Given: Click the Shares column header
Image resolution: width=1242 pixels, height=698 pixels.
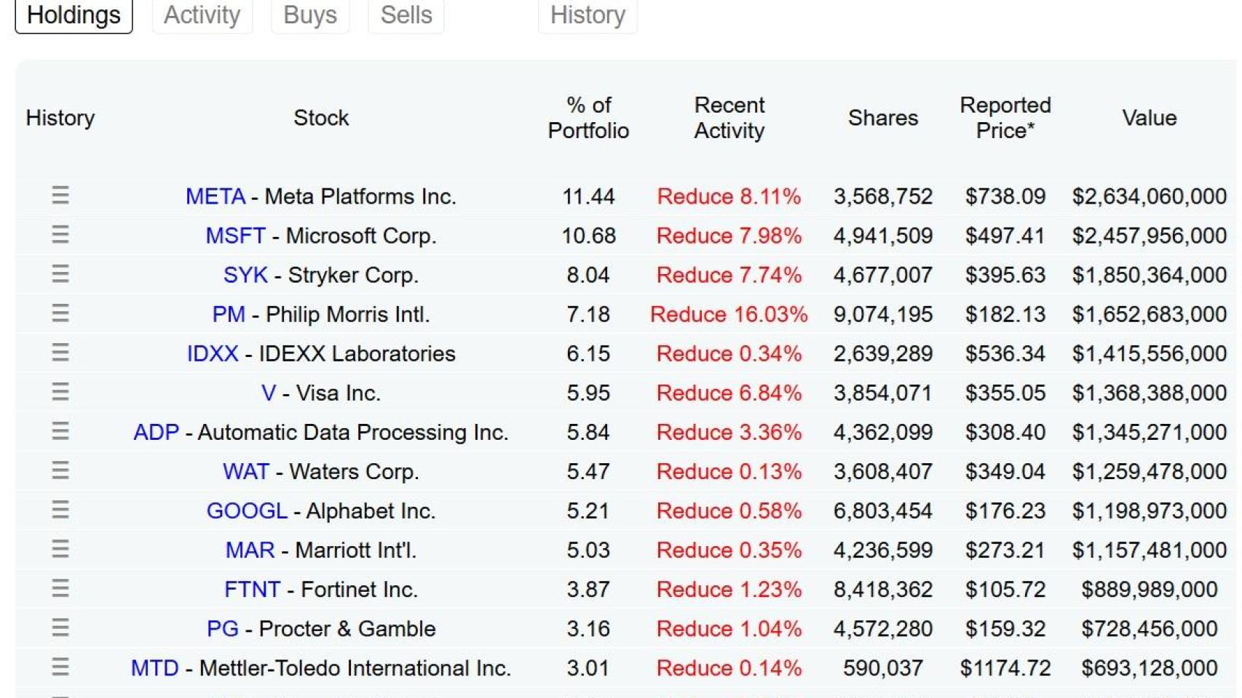Looking at the screenshot, I should tap(882, 118).
